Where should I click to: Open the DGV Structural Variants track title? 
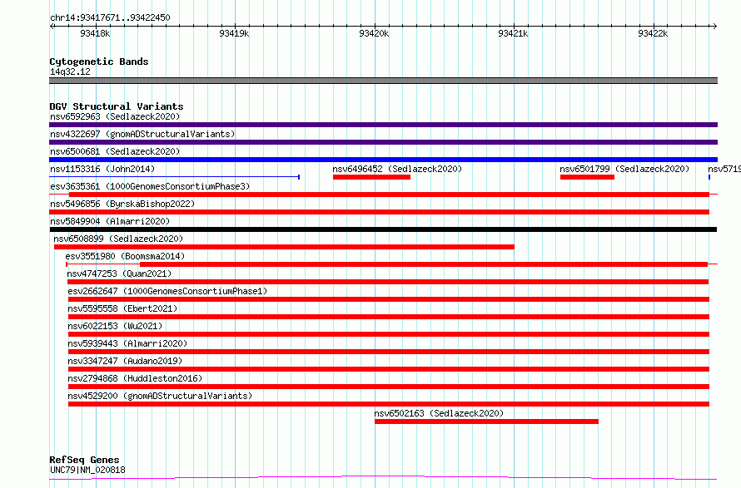tap(117, 106)
